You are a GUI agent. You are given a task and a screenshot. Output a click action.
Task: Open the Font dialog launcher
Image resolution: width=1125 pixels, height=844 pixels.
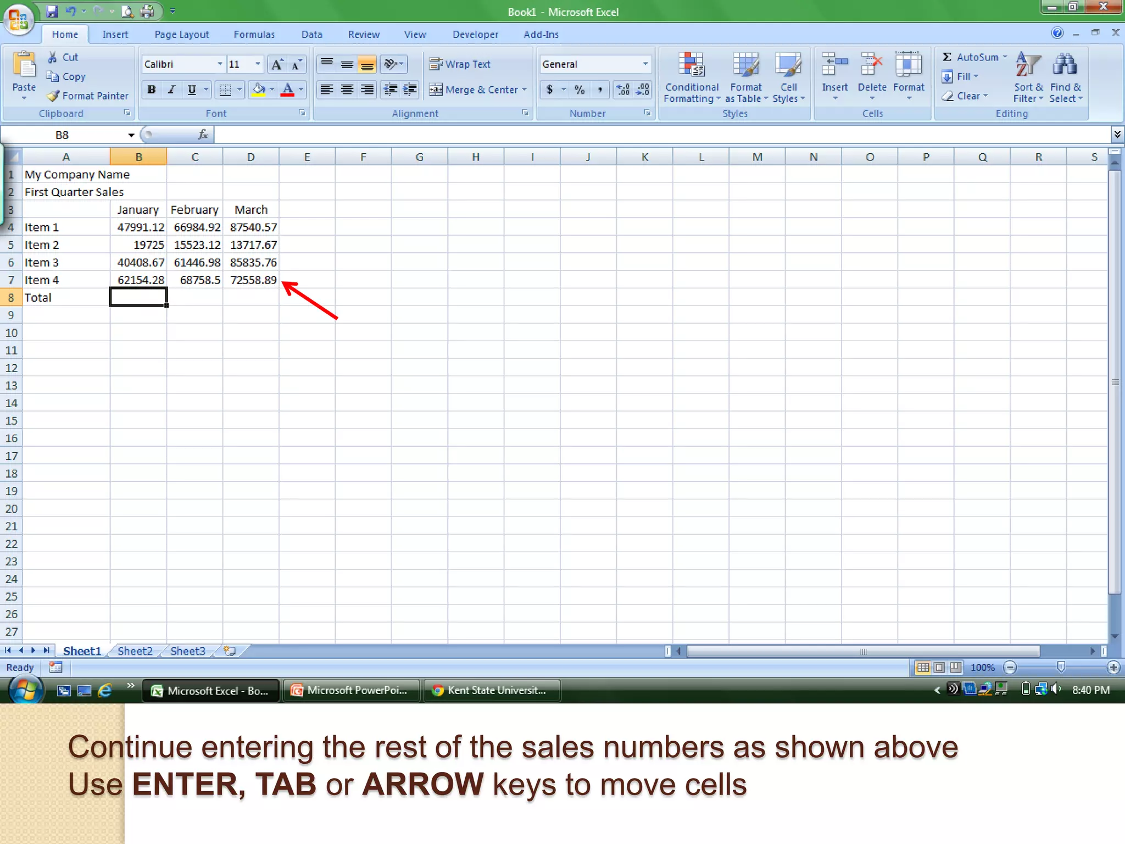tap(302, 113)
